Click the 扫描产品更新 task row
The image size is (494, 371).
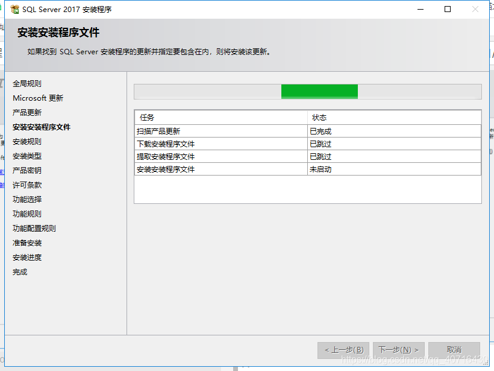tap(308, 131)
